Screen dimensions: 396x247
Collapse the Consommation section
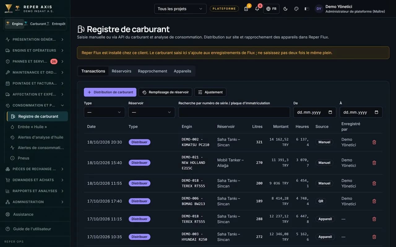pyautogui.click(x=35, y=105)
